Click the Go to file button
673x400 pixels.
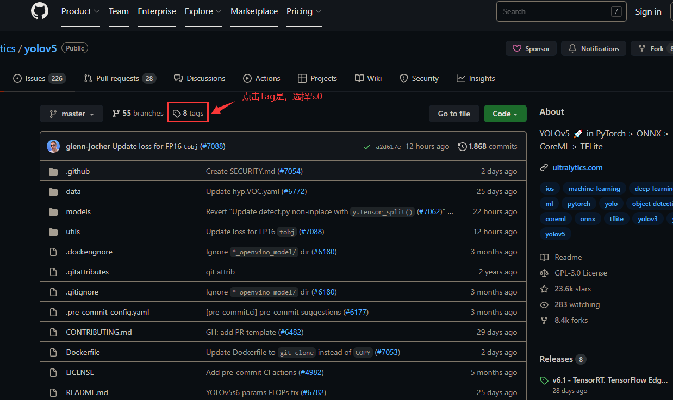[x=454, y=114]
